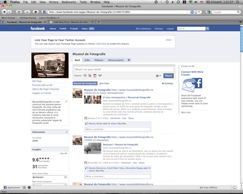Open the search engine dropdown in the Google box

pyautogui.click(x=209, y=12)
